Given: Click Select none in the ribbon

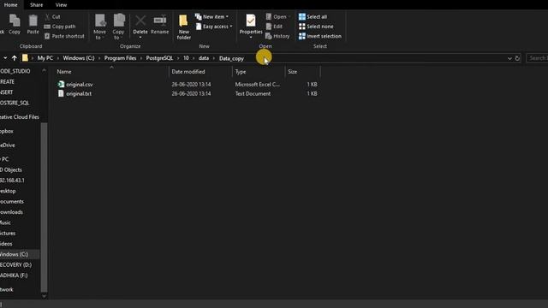Looking at the screenshot, I should coord(316,27).
